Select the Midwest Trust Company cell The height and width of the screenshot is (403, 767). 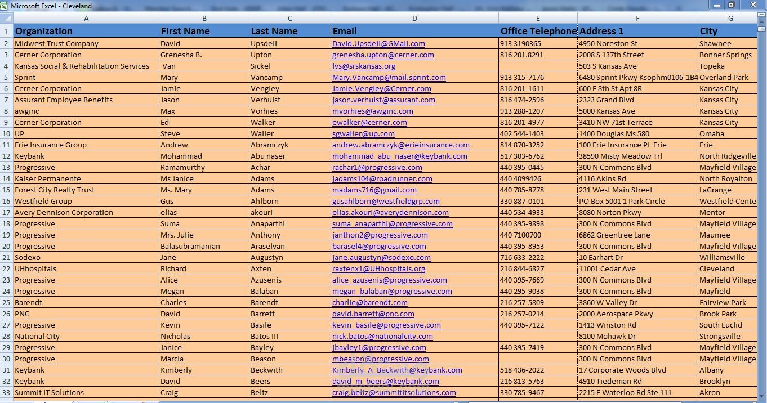click(x=86, y=43)
